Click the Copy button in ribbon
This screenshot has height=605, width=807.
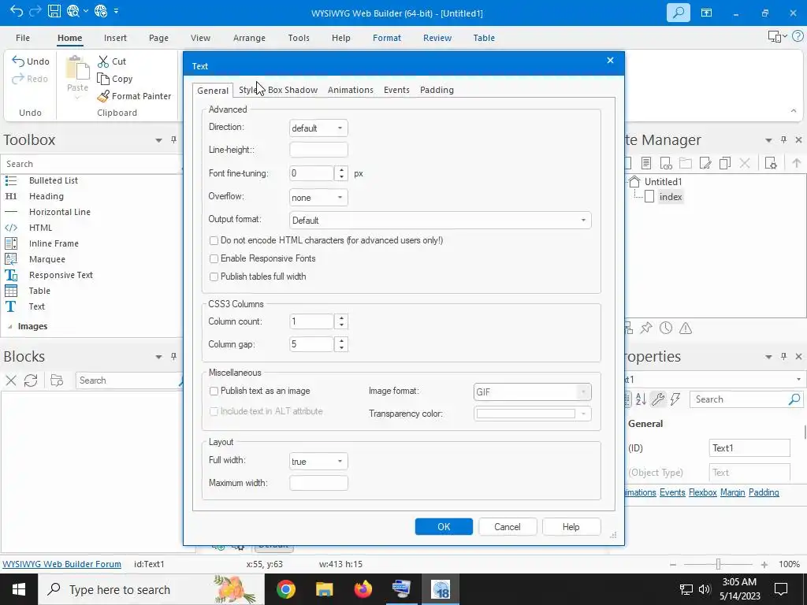(115, 79)
